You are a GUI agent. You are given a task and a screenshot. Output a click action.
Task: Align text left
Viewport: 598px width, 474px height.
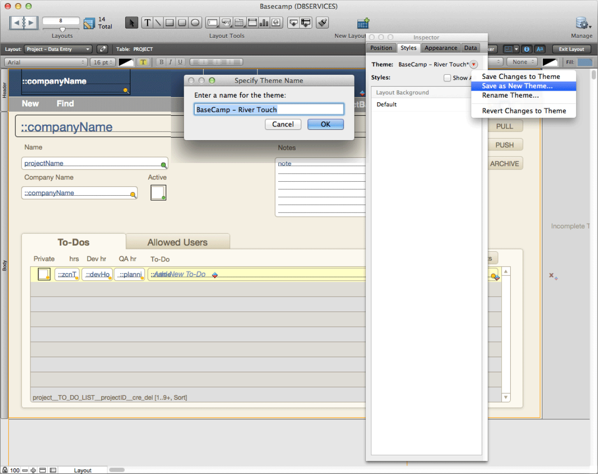point(196,62)
